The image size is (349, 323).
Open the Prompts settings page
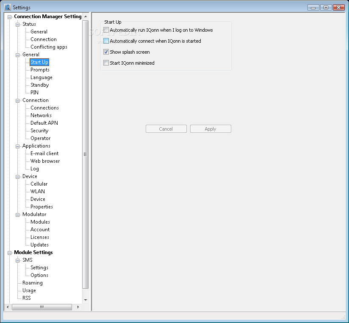40,70
